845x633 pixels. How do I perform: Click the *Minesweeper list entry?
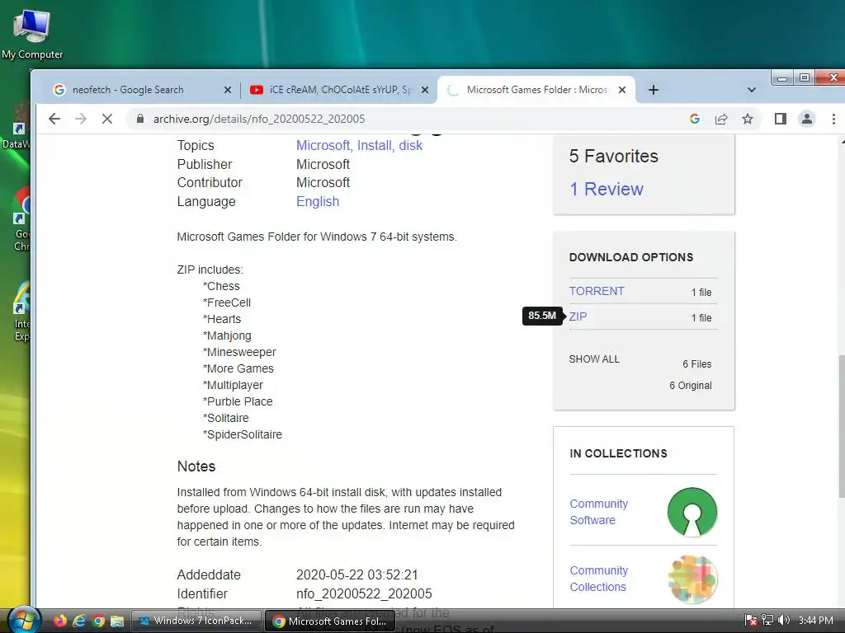point(239,352)
